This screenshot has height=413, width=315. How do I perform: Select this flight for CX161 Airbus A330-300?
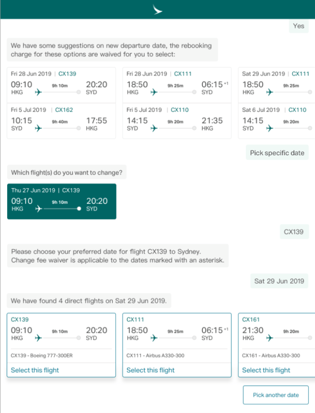(266, 370)
